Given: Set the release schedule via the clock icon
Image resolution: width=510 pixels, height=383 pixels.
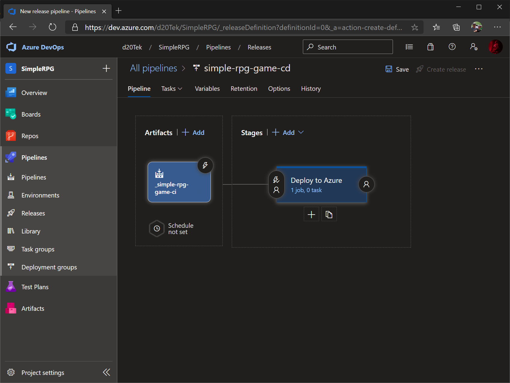Looking at the screenshot, I should click(x=157, y=229).
